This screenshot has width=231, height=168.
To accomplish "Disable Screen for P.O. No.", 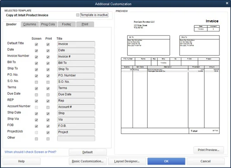I will tap(36, 76).
